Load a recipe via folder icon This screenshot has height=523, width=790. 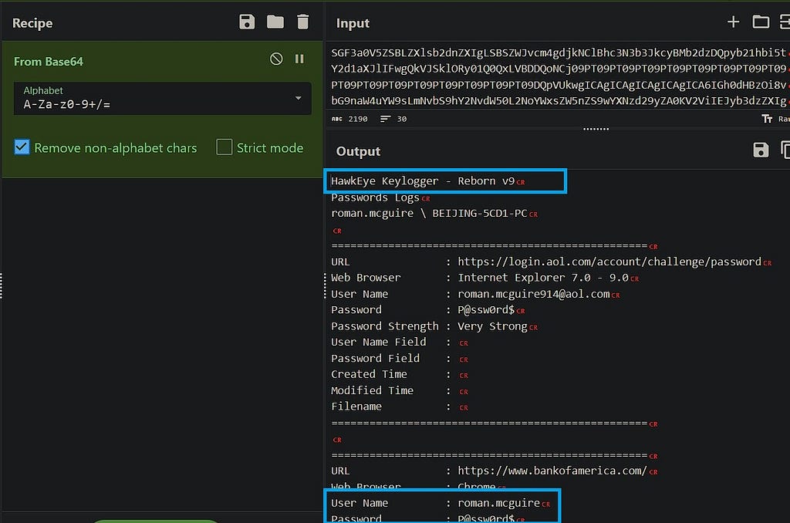pyautogui.click(x=275, y=22)
